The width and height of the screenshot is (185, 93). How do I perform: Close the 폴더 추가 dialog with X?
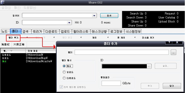[177, 42]
